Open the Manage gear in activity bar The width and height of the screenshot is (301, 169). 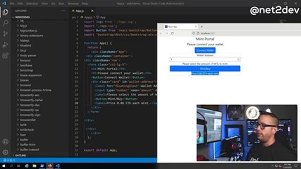click(5, 152)
